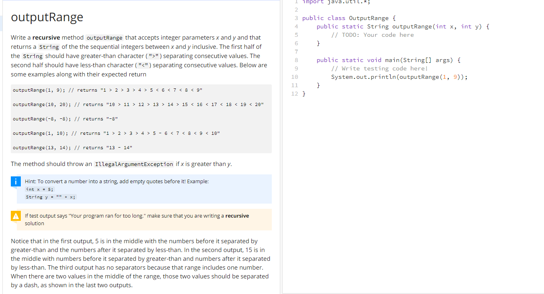Click the main method declaration on line 8
The height and width of the screenshot is (294, 544).
pos(388,60)
